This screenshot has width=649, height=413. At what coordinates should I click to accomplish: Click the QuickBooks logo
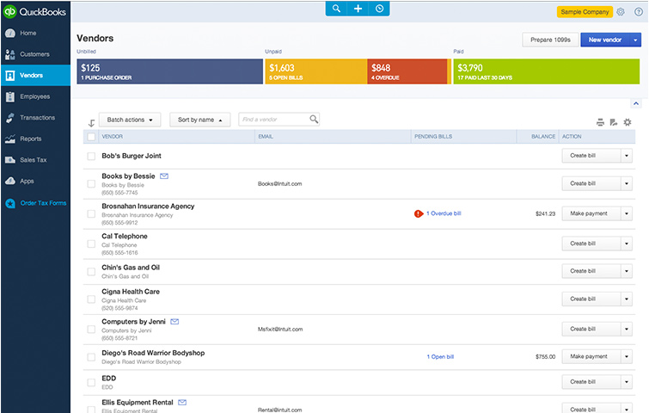coord(34,11)
